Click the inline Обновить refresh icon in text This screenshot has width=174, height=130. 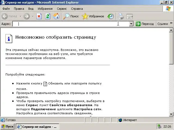point(45,84)
